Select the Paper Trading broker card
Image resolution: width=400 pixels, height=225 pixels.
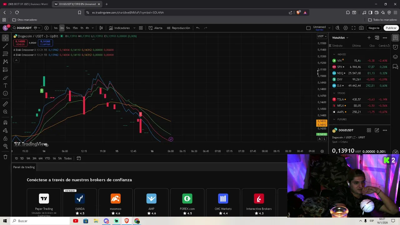coord(44,203)
